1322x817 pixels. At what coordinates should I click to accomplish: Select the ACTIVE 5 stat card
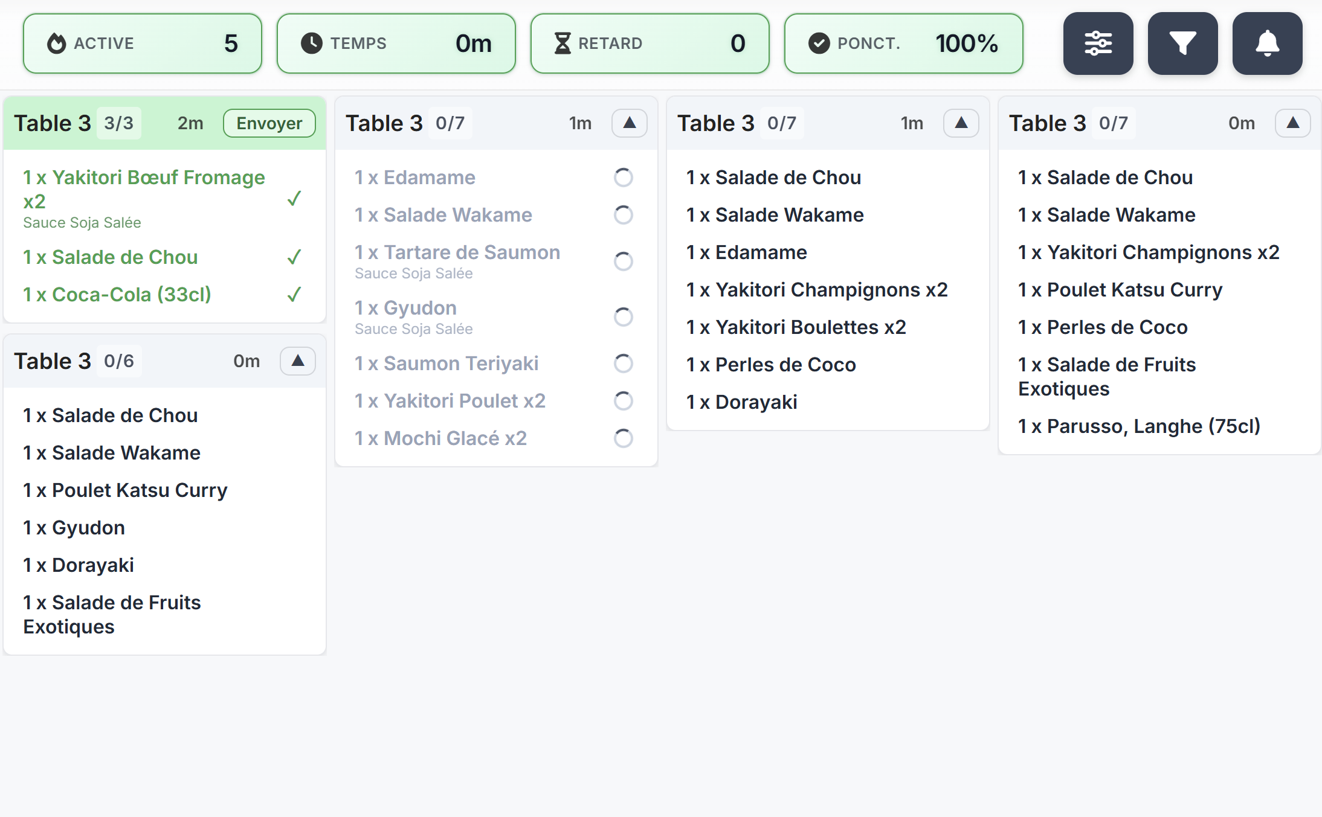tap(143, 43)
